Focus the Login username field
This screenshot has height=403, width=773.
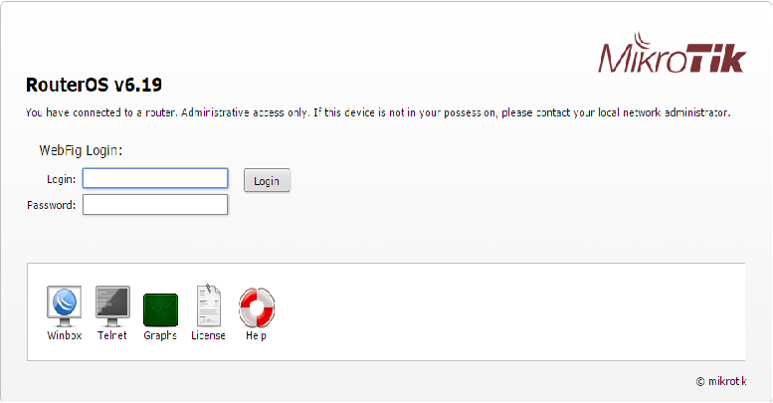(x=155, y=178)
